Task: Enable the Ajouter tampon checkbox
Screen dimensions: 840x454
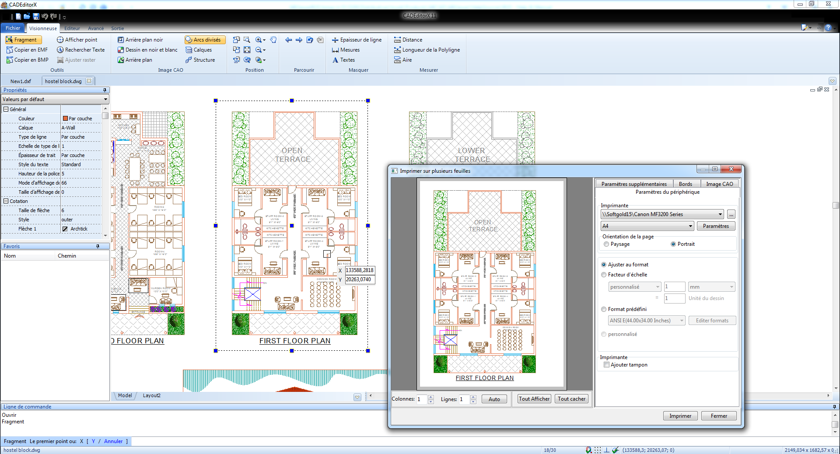Action: point(607,365)
